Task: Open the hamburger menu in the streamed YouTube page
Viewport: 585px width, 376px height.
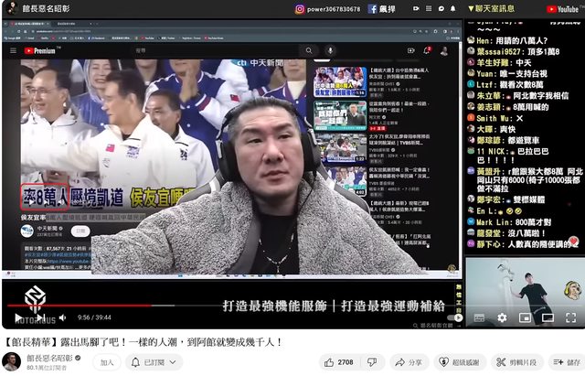Action: coord(14,50)
